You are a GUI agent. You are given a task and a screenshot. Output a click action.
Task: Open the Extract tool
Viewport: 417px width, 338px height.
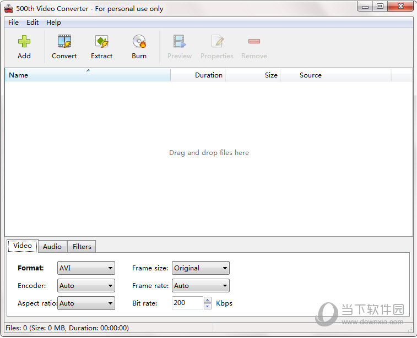(102, 41)
